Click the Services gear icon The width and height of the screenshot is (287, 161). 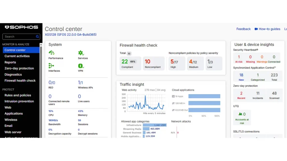(81, 53)
